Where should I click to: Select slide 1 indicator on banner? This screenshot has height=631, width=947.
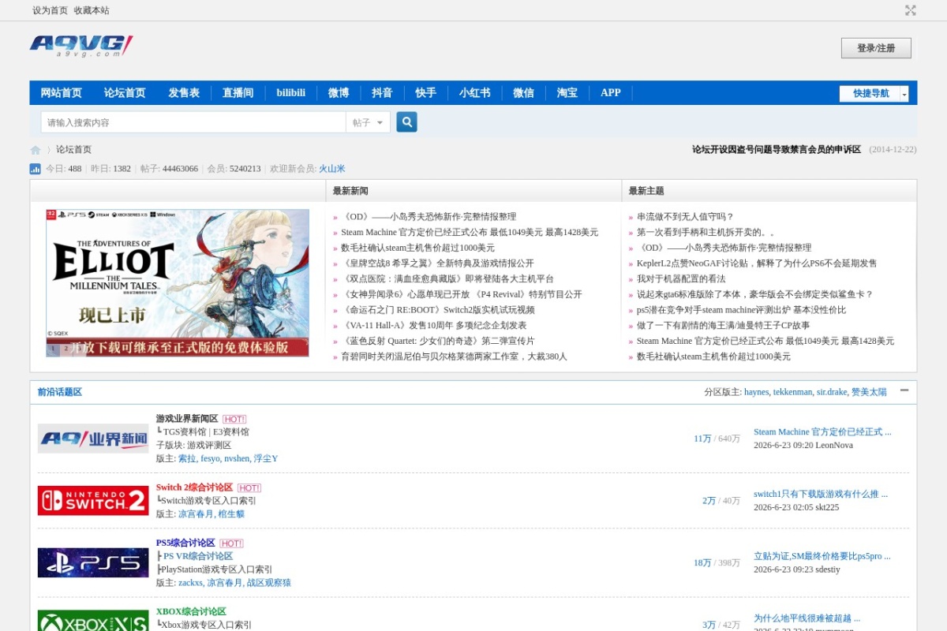[53, 348]
